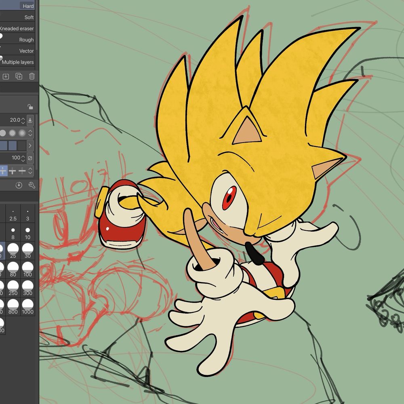Screen dimensions: 404x404
Task: Click the brush size value 20.0
Action: [x=15, y=120]
